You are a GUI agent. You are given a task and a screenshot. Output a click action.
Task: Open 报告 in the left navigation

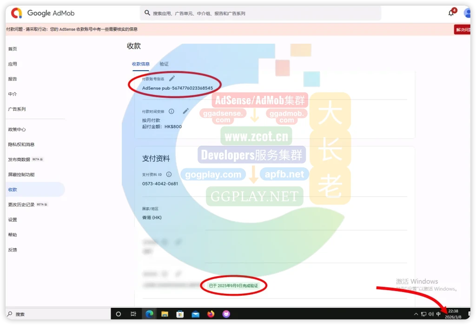point(13,79)
